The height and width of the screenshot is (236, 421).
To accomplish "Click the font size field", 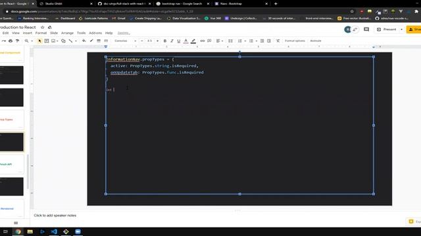I will point(149,41).
